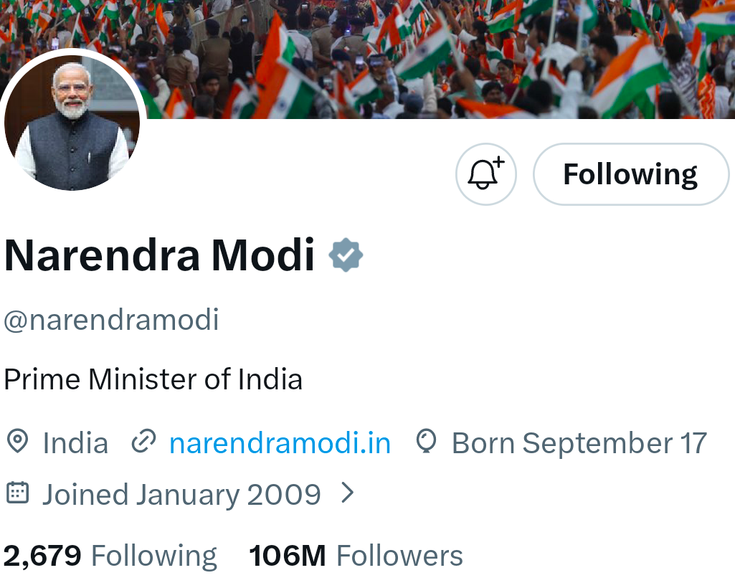Open the 2,679 Following list
Screen dimensions: 735x588
coord(110,556)
